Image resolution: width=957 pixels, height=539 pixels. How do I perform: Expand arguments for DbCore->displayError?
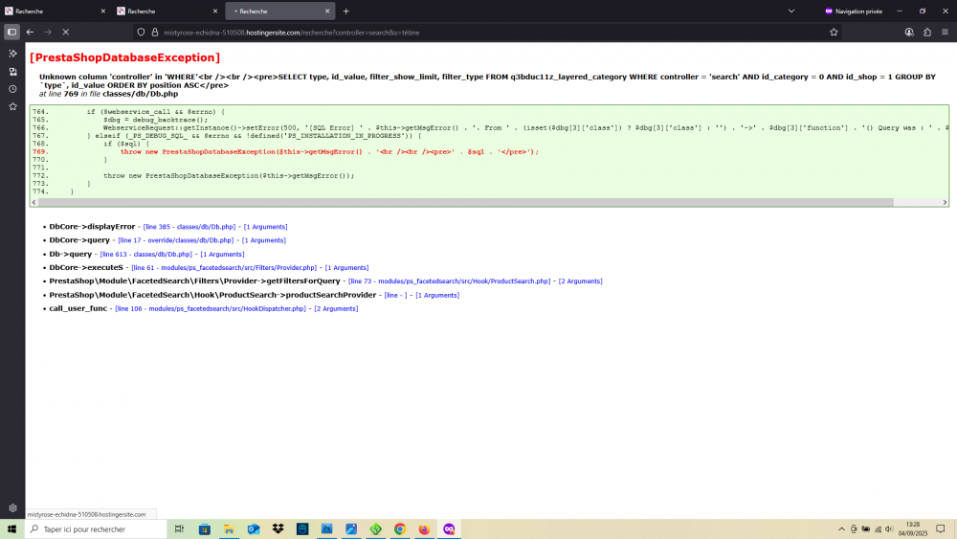point(265,227)
